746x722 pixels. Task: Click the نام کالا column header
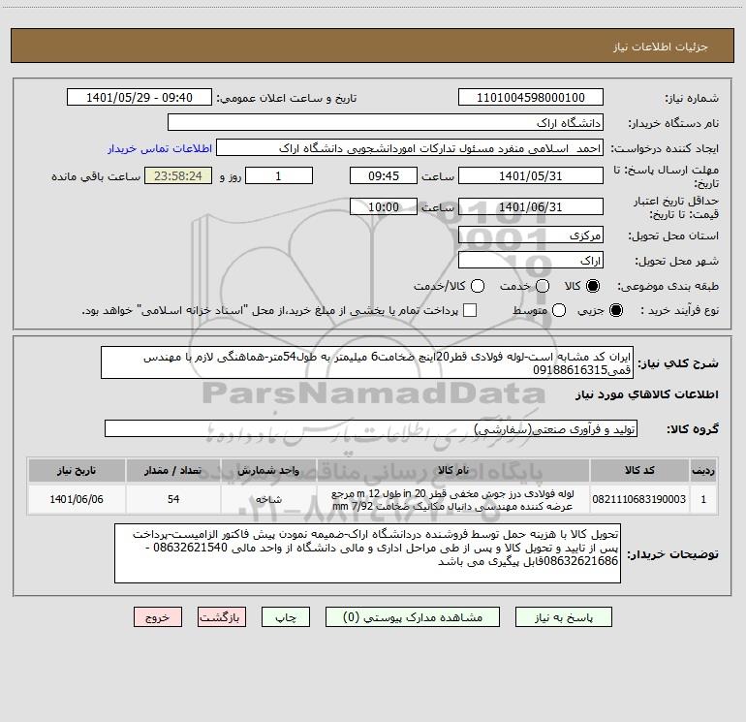(x=453, y=471)
